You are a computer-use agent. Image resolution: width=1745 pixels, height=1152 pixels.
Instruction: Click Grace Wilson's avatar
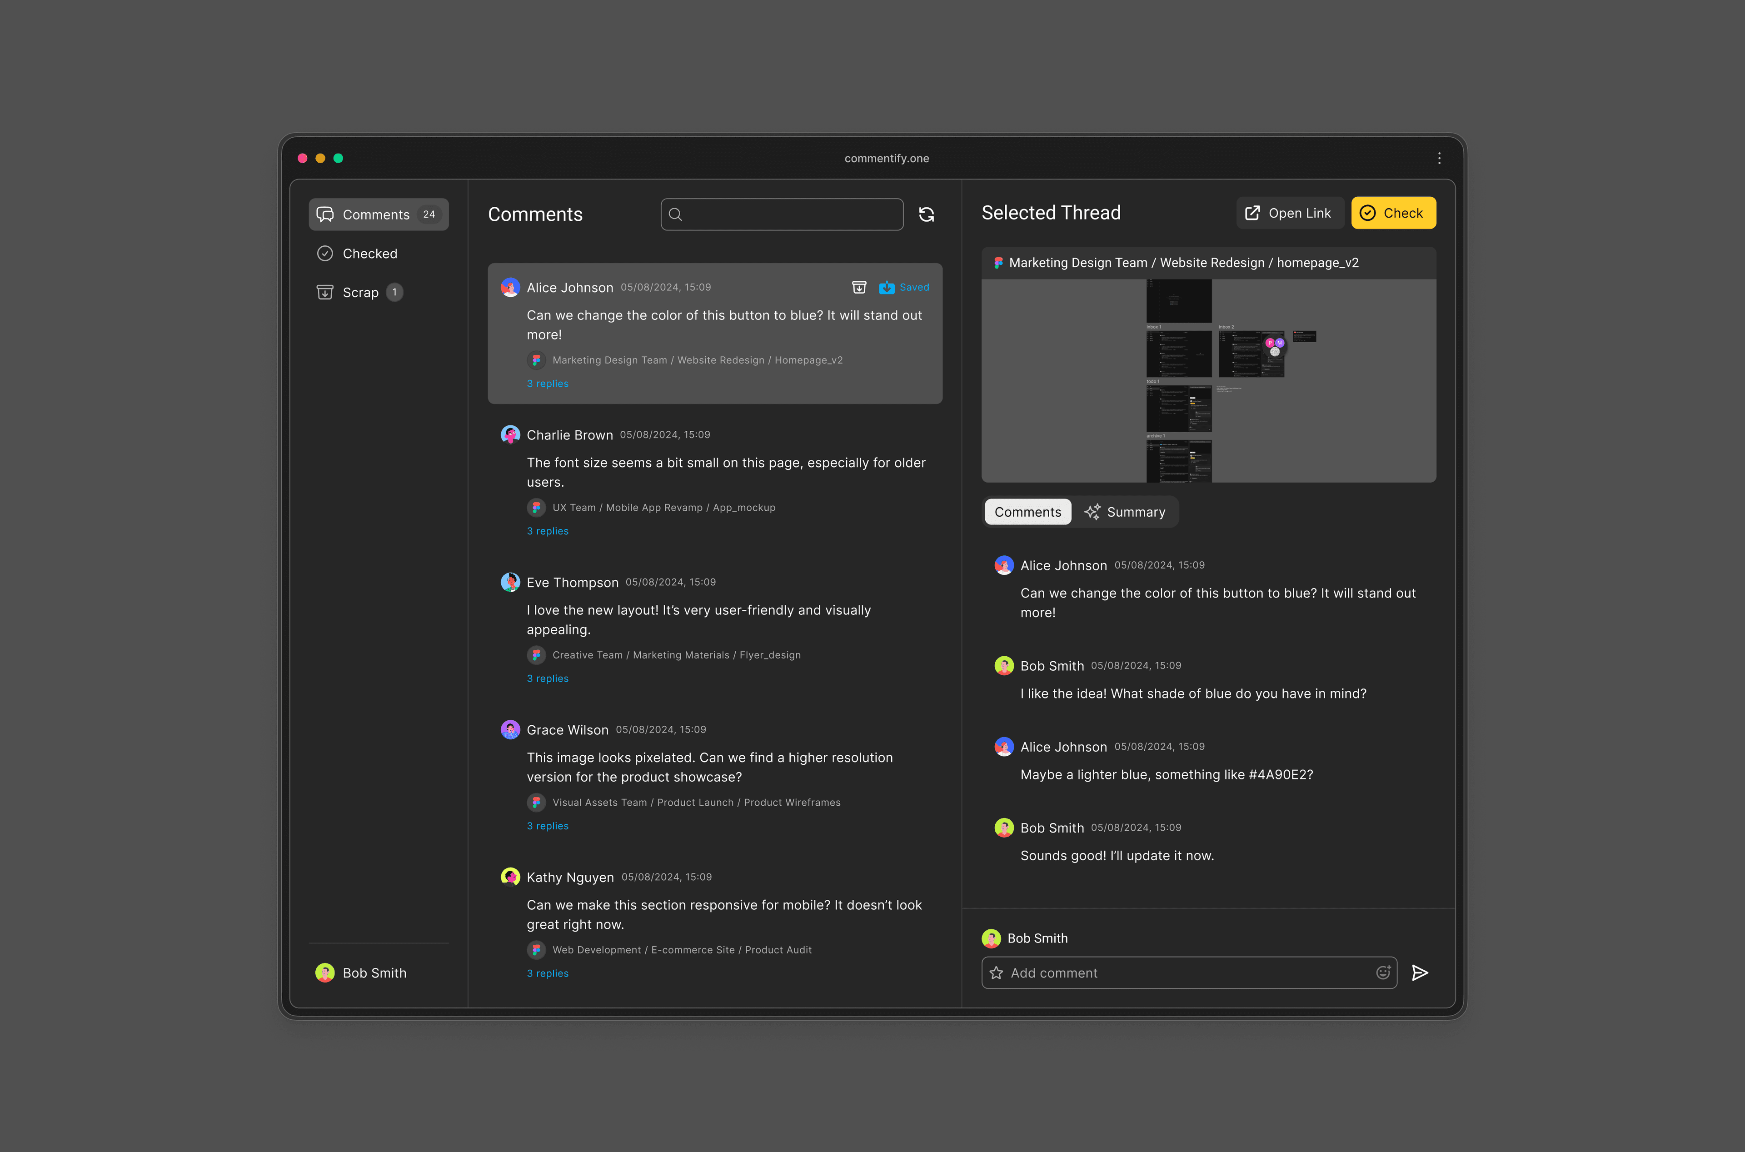[x=511, y=729]
